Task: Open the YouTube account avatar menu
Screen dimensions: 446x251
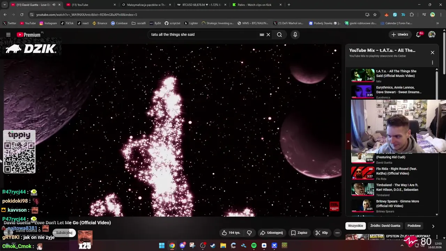Action: 432,35
